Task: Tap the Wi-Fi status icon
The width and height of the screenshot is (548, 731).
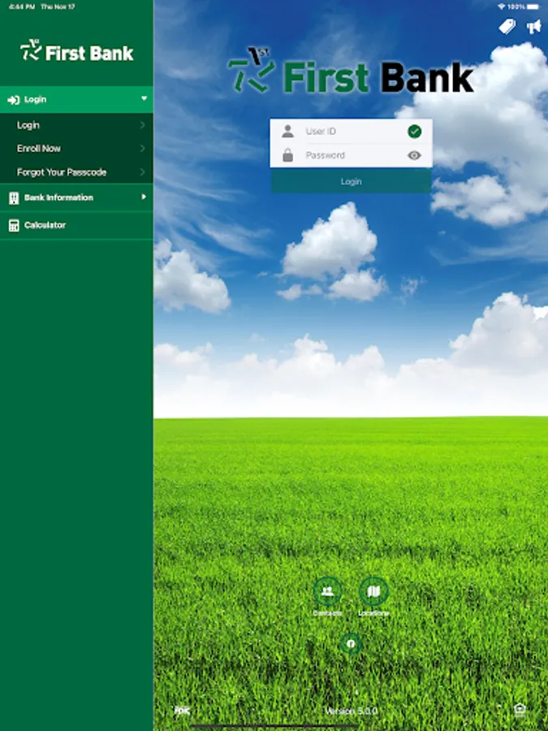Action: [502, 6]
